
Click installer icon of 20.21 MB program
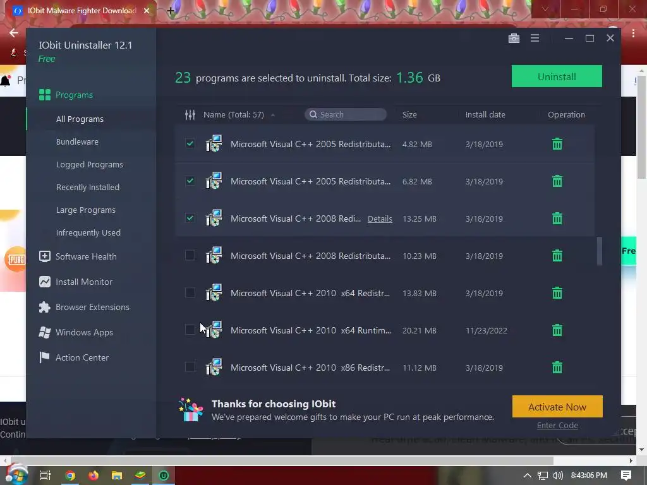(x=214, y=330)
